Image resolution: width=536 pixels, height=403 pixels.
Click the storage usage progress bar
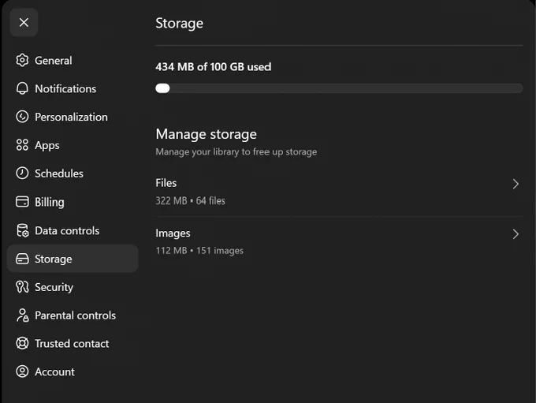click(x=339, y=88)
